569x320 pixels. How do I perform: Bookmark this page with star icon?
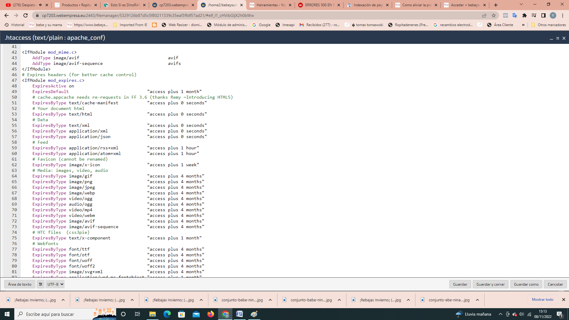[494, 15]
